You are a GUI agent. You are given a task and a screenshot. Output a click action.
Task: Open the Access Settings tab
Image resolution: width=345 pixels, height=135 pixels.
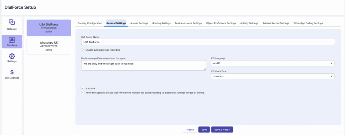(139, 23)
